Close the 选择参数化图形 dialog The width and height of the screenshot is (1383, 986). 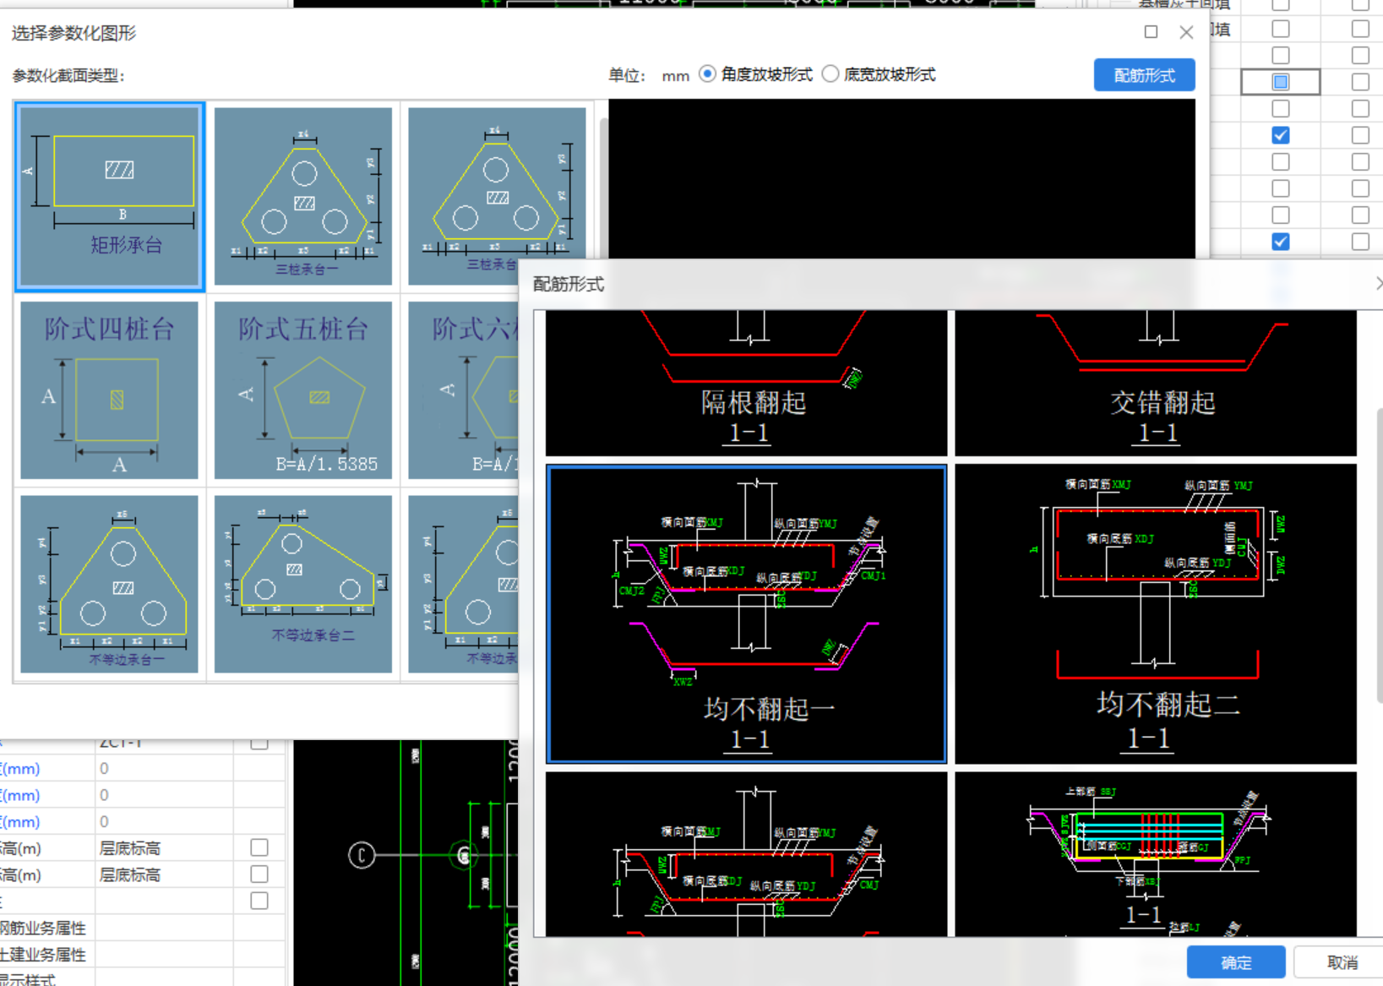[x=1186, y=32]
